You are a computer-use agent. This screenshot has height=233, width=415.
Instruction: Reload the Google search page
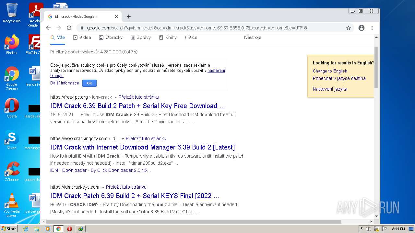tap(69, 28)
